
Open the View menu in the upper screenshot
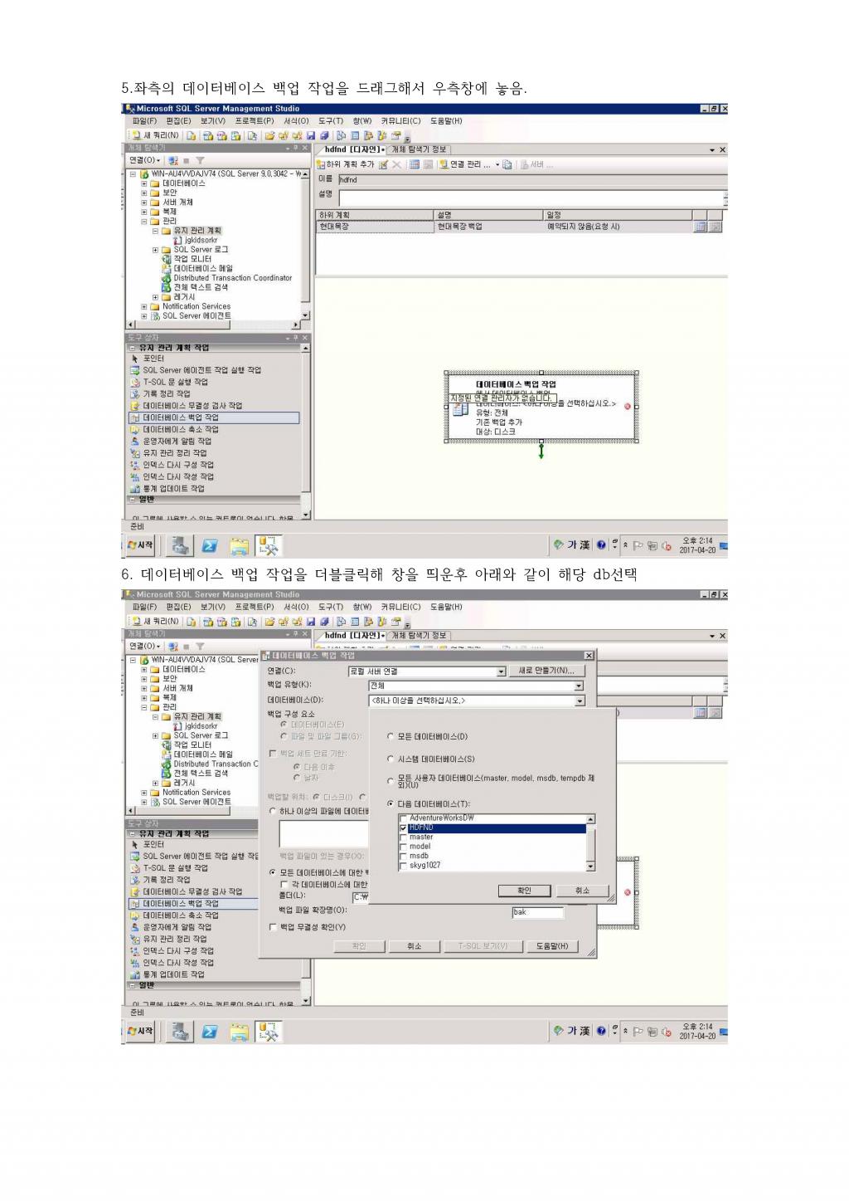212,121
